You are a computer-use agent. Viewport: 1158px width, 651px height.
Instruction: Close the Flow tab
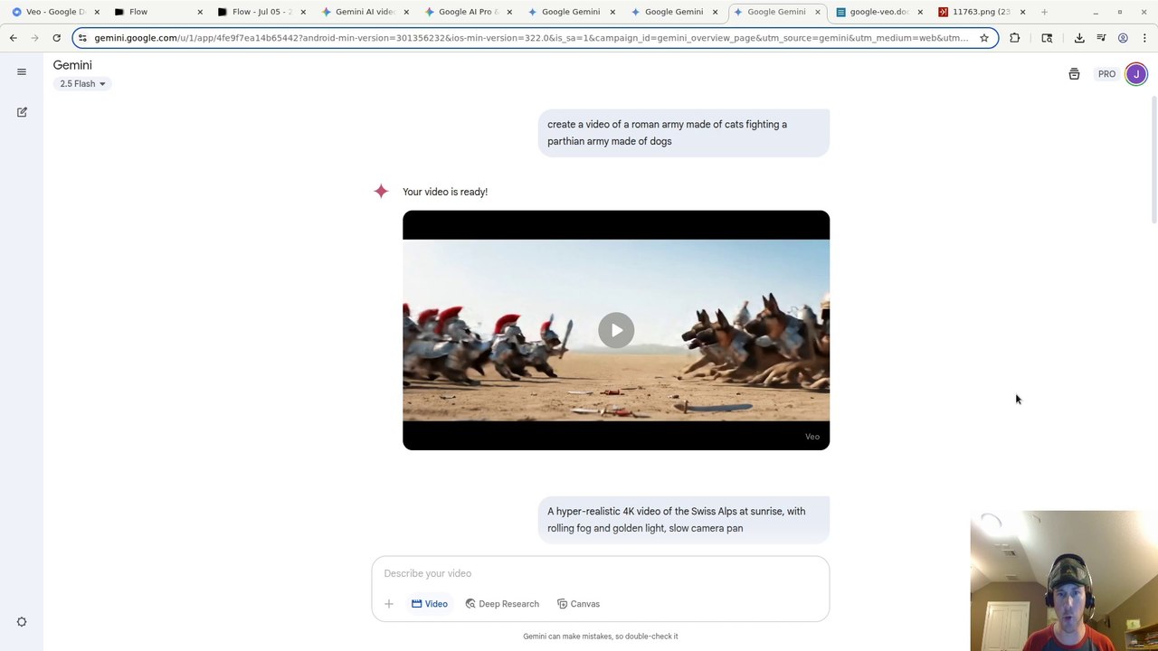click(200, 12)
